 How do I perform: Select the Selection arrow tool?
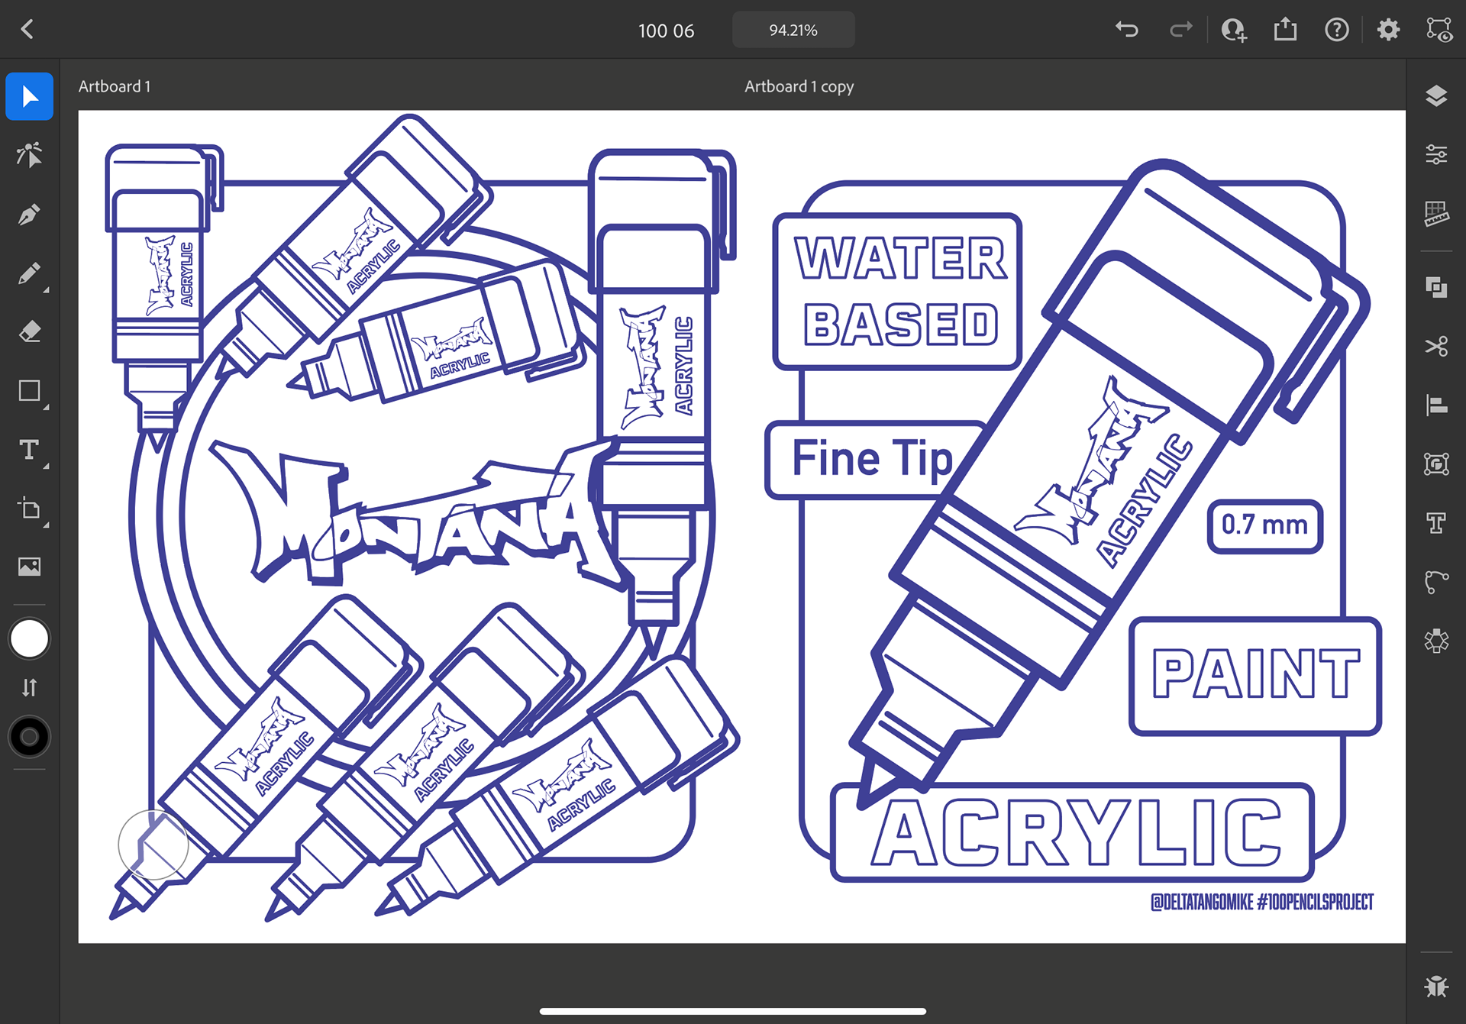pyautogui.click(x=30, y=96)
